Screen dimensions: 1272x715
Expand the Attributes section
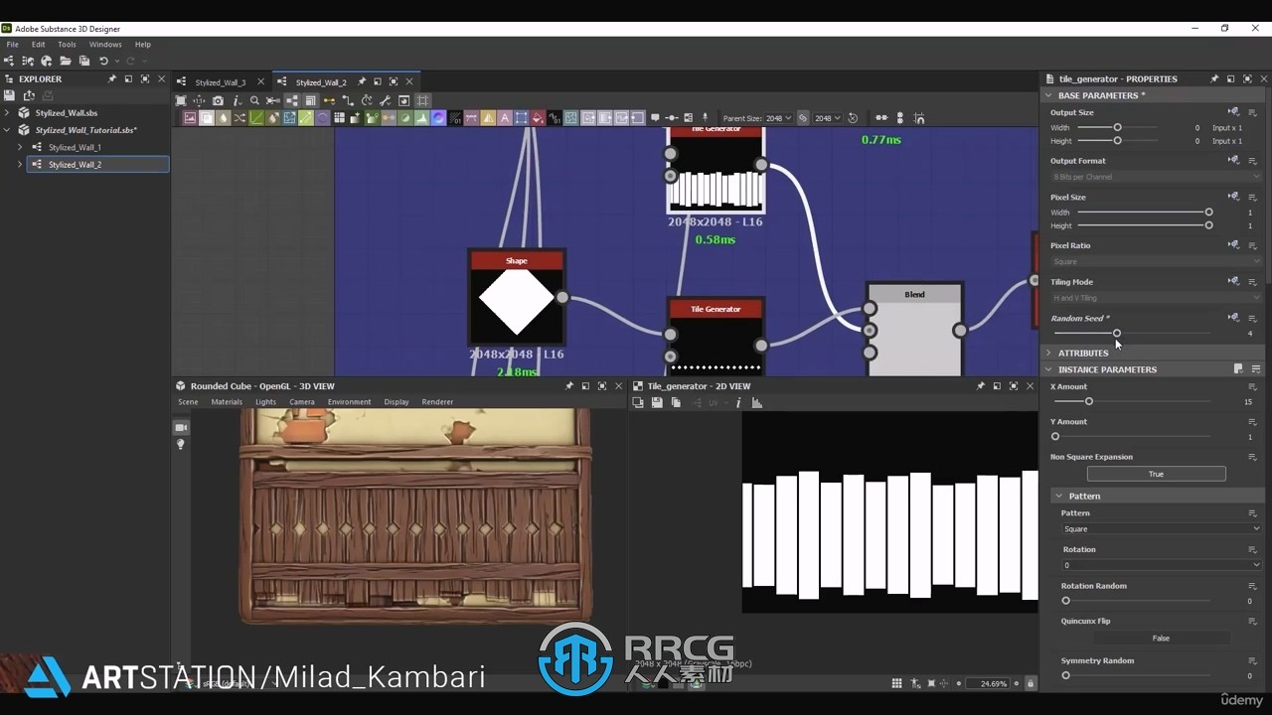[1048, 353]
